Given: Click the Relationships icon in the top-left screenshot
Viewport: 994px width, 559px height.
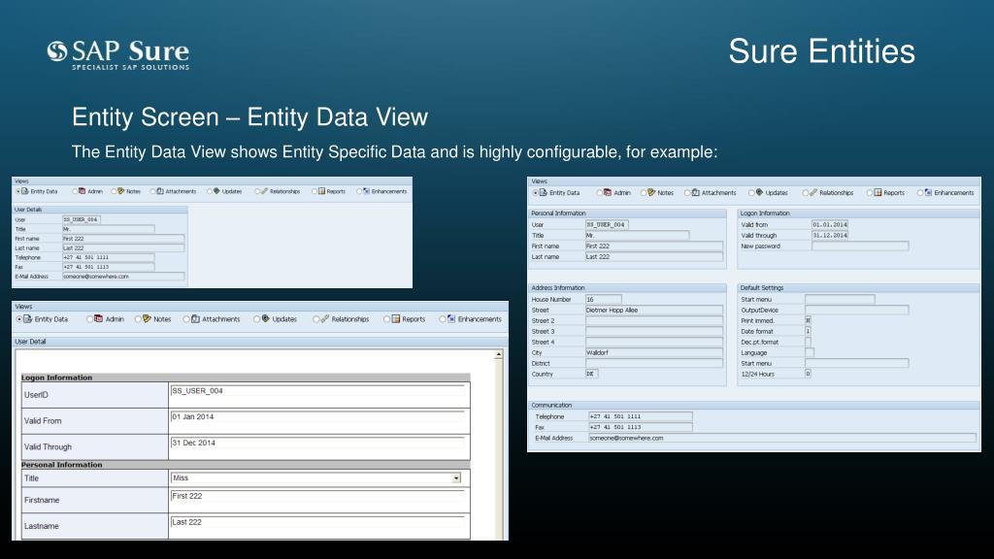Looking at the screenshot, I should [264, 191].
